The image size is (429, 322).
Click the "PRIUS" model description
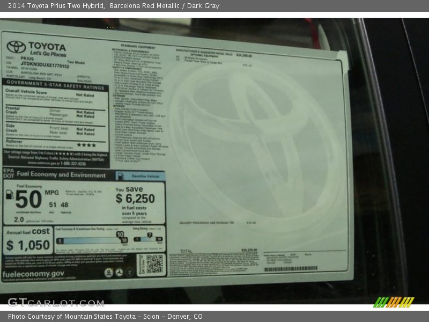(27, 58)
